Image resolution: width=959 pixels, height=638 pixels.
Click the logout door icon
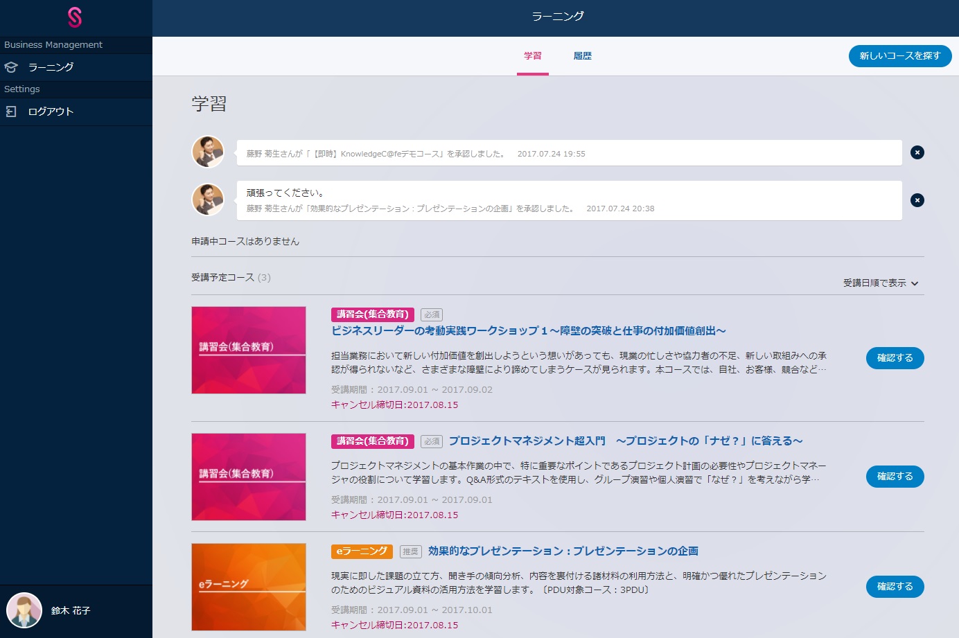coord(11,112)
